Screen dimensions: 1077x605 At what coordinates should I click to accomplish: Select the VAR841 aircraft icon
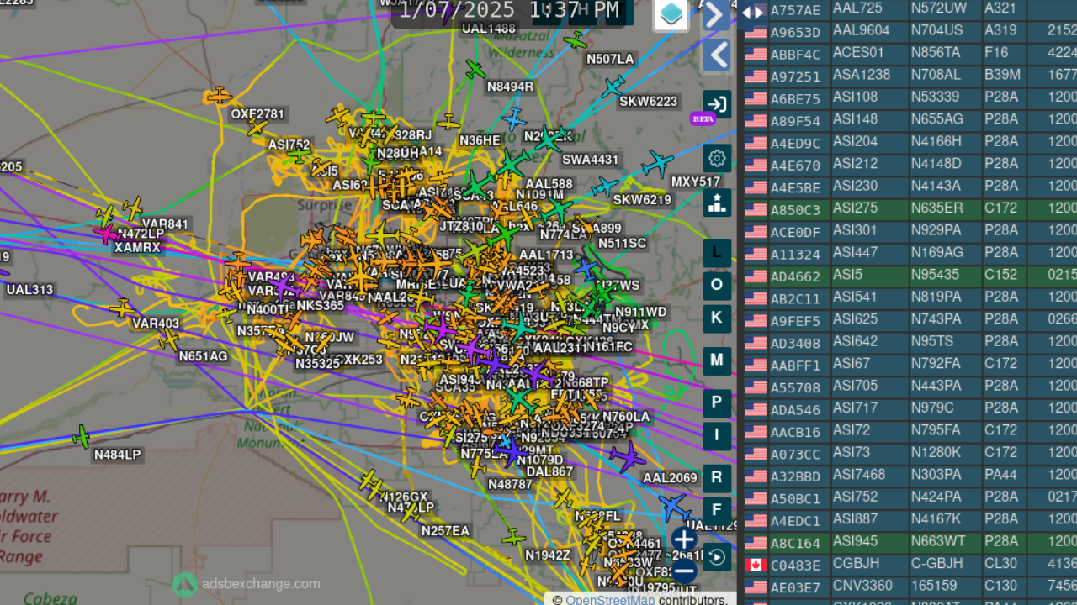tap(133, 207)
